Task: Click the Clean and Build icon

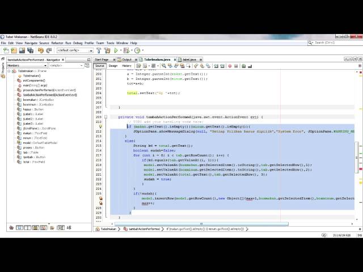Action: tap(107, 50)
